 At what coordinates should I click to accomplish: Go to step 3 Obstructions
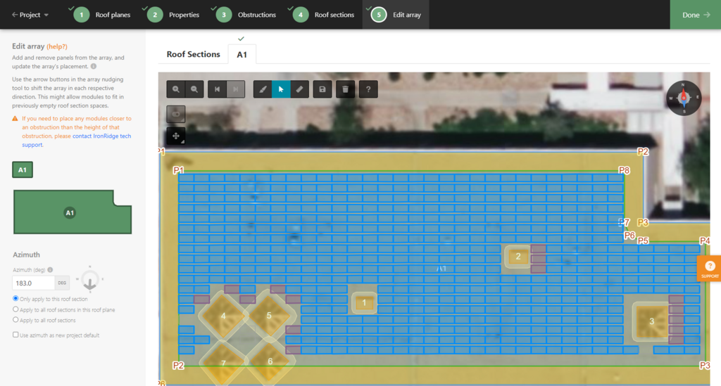click(x=246, y=15)
